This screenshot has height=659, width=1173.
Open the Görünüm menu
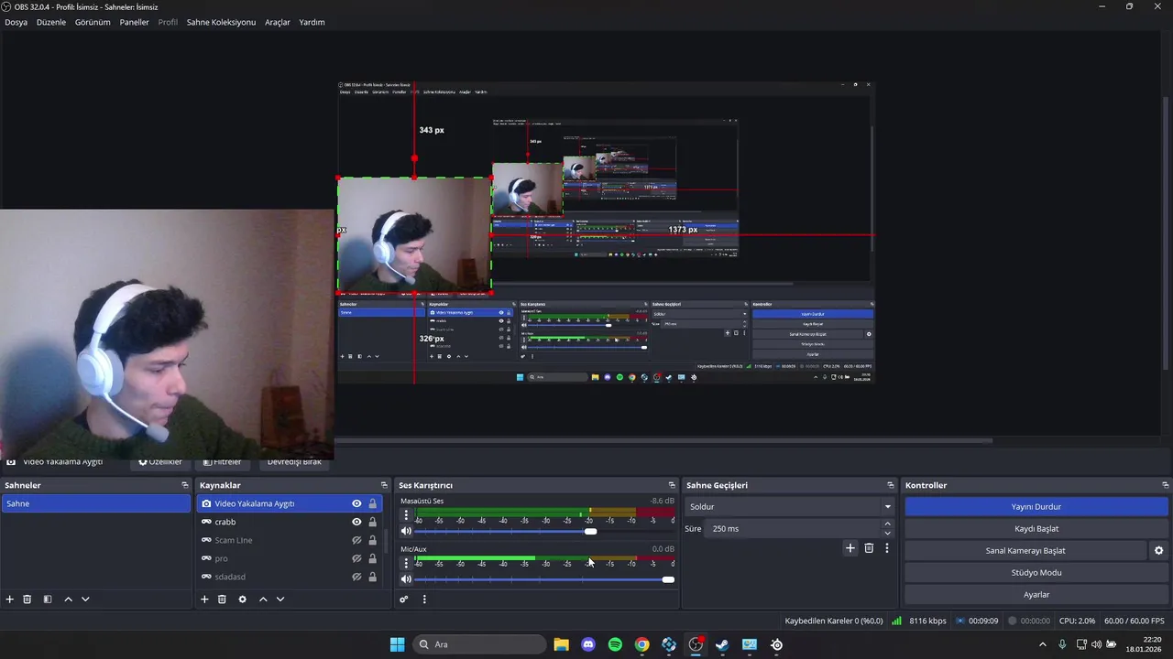(93, 22)
